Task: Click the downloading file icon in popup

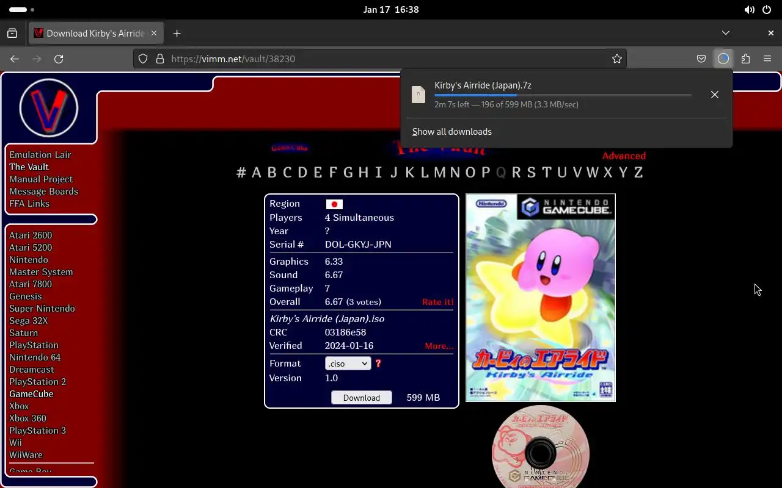Action: click(x=418, y=95)
